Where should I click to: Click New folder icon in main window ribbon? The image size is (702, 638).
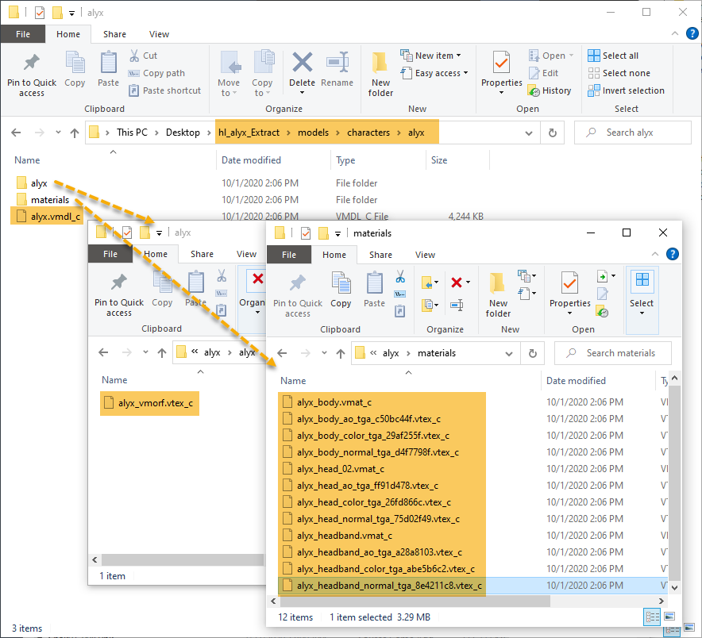[380, 63]
